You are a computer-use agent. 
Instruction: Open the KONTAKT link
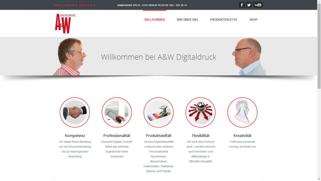[x=70, y=5]
